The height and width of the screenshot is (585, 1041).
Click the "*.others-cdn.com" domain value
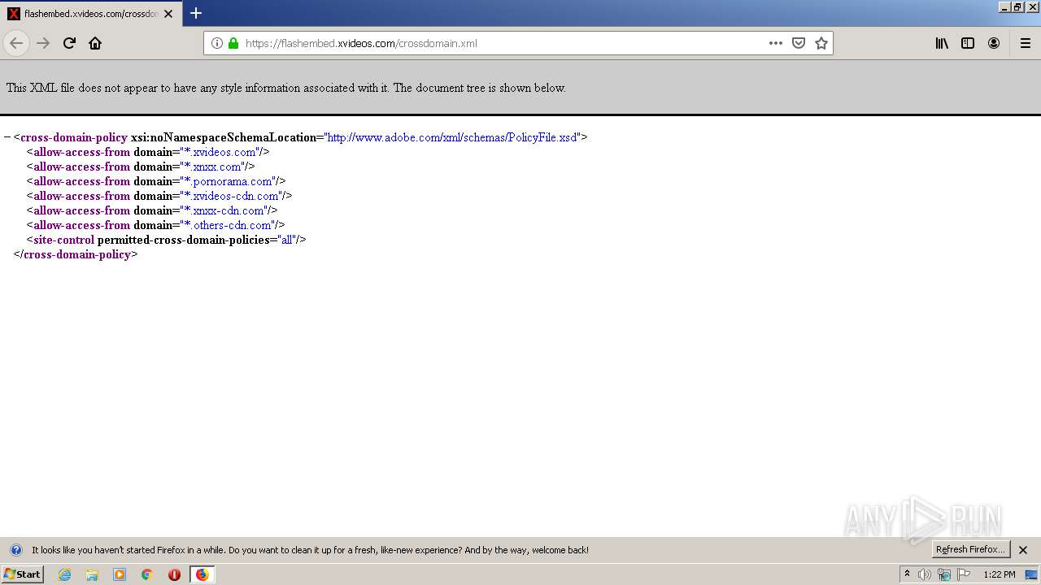229,225
